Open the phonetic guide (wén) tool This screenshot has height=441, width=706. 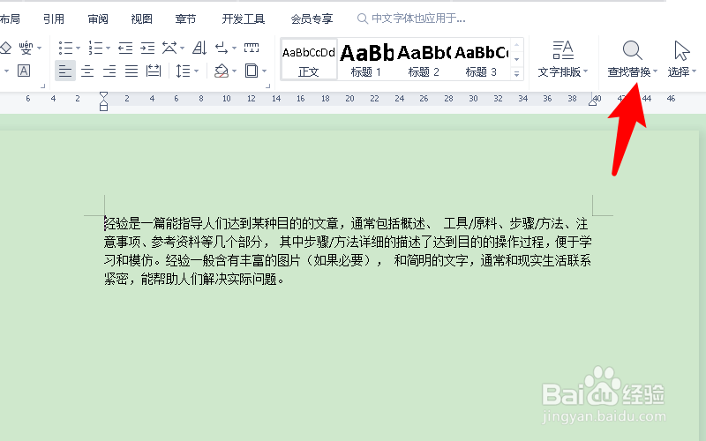[26, 48]
